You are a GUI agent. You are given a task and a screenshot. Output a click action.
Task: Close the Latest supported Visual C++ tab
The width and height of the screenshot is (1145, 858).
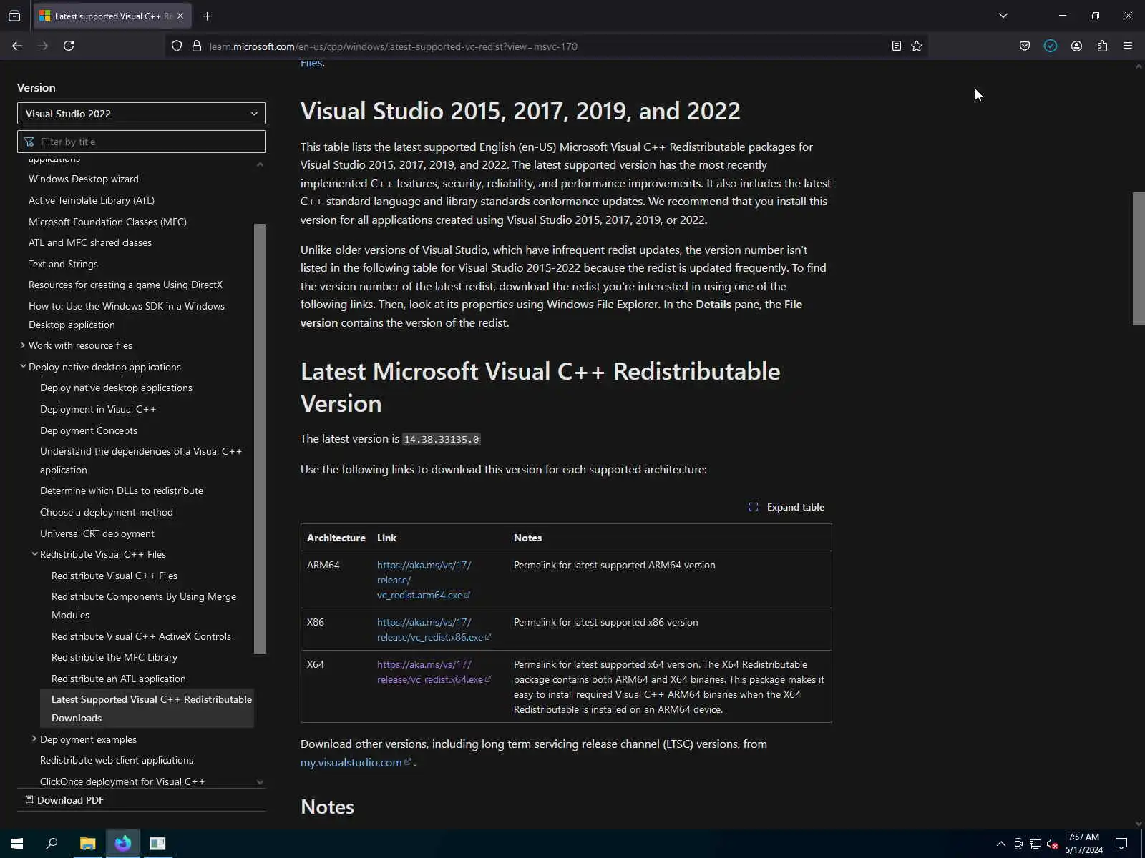pos(180,16)
